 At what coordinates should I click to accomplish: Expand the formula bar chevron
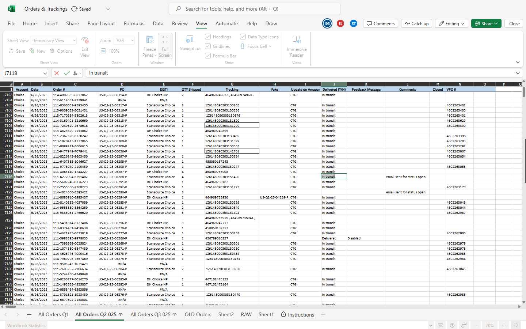[x=518, y=73]
